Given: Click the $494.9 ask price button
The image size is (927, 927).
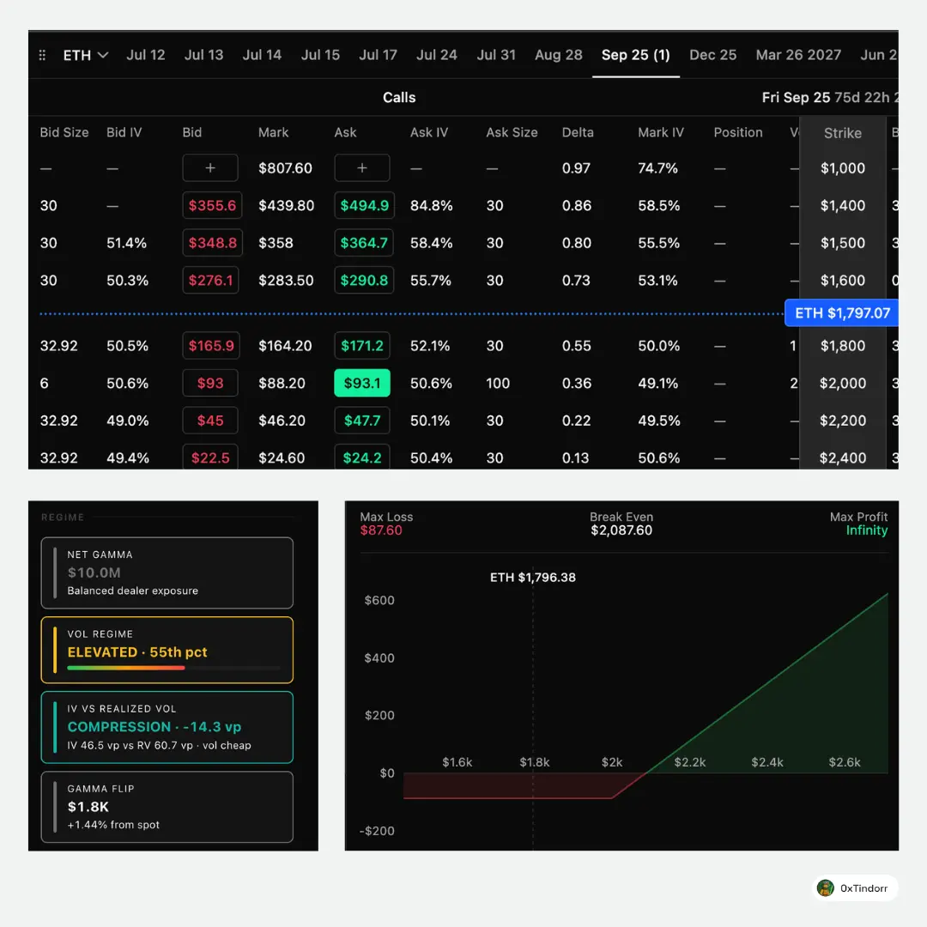Looking at the screenshot, I should click(364, 206).
